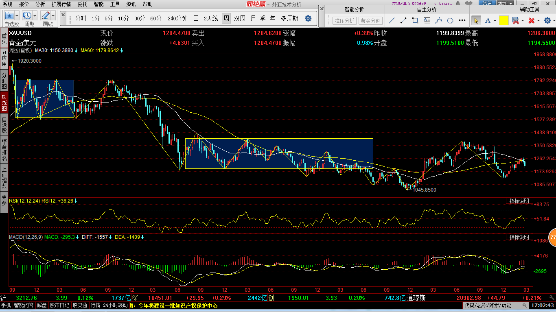Expand the text tool A dropdown arrow
The width and height of the screenshot is (556, 312).
[495, 20]
